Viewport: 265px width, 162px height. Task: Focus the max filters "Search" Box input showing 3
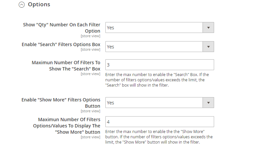click(x=160, y=65)
